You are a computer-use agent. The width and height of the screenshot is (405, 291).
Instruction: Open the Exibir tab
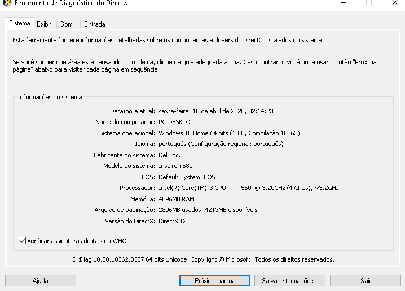click(44, 24)
